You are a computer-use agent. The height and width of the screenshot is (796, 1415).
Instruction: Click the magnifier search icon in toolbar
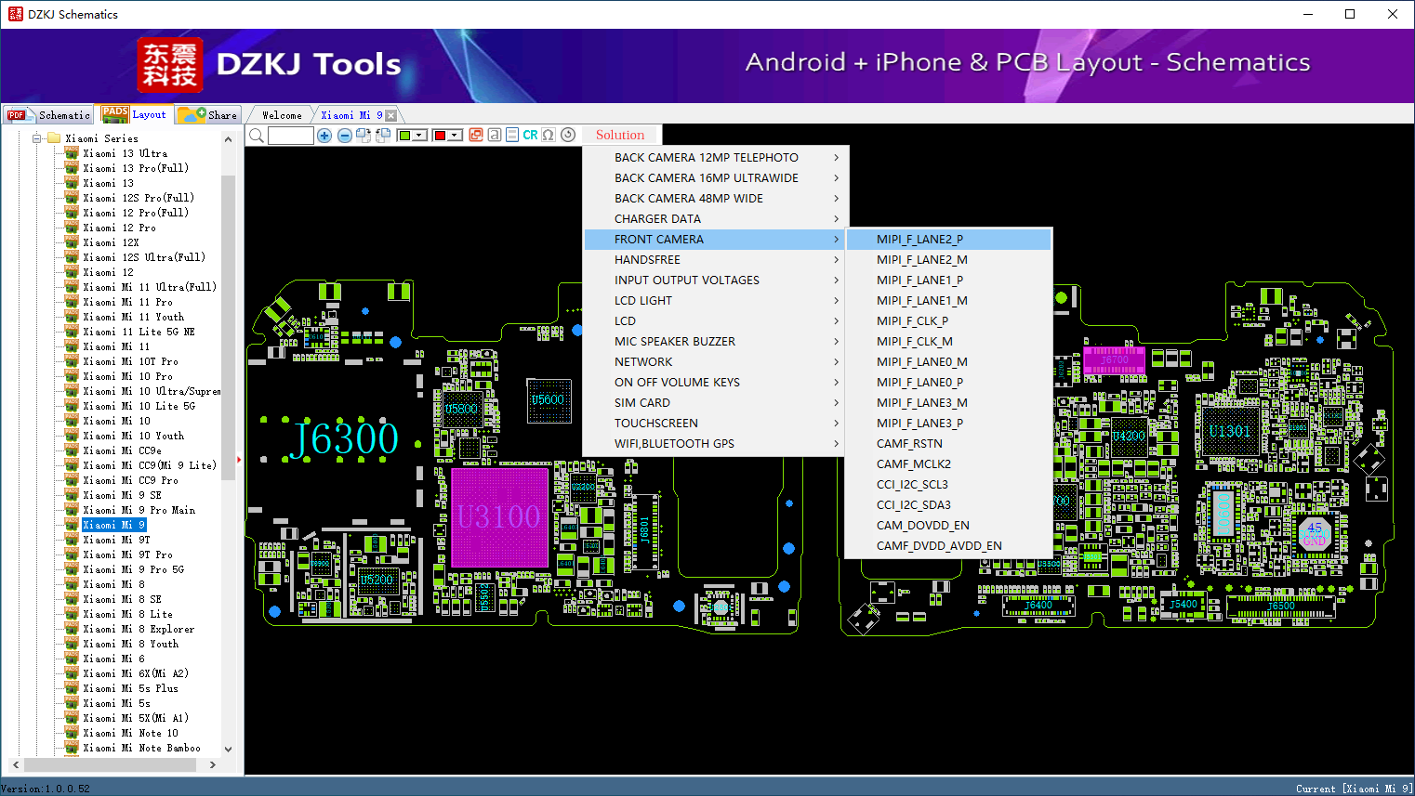pos(257,136)
